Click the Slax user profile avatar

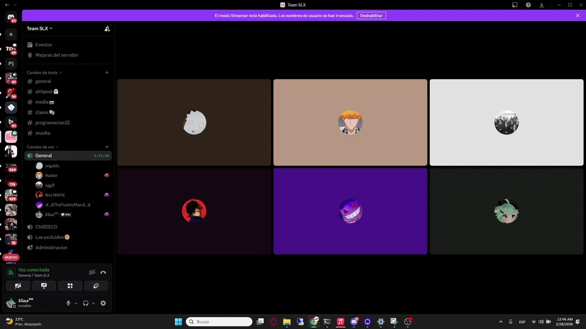(x=11, y=303)
